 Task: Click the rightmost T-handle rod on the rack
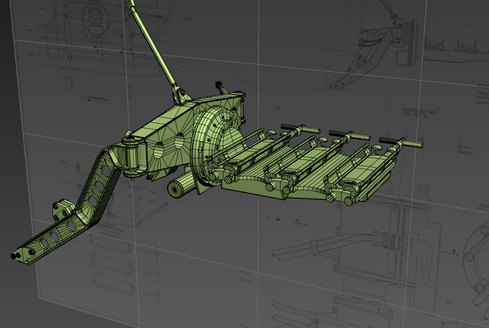(400, 141)
